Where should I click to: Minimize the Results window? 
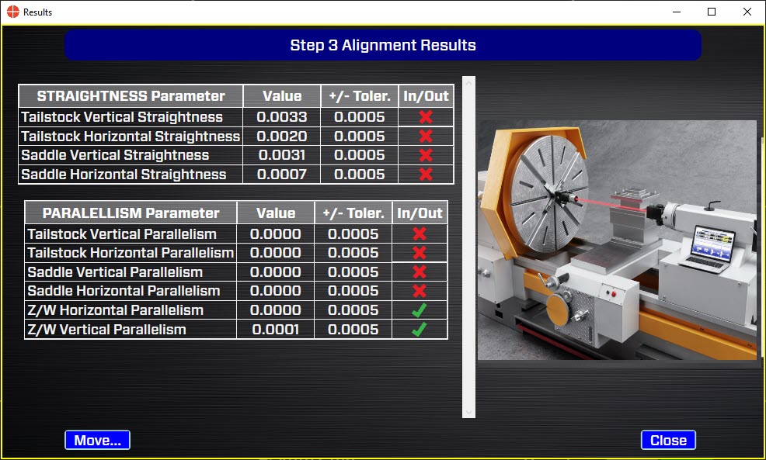point(677,12)
